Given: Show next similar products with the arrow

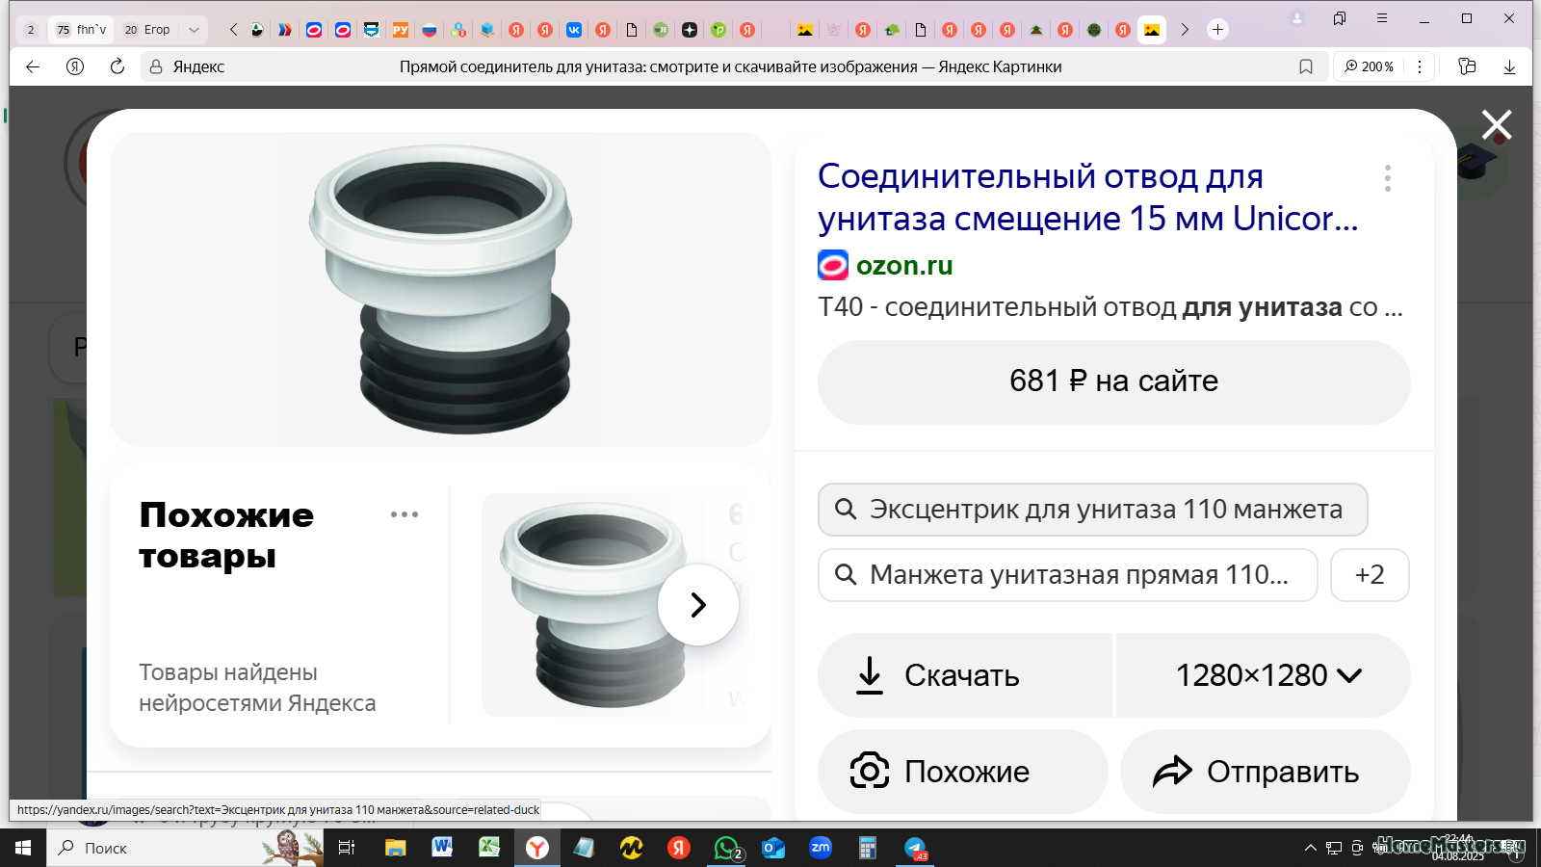Looking at the screenshot, I should (x=698, y=605).
